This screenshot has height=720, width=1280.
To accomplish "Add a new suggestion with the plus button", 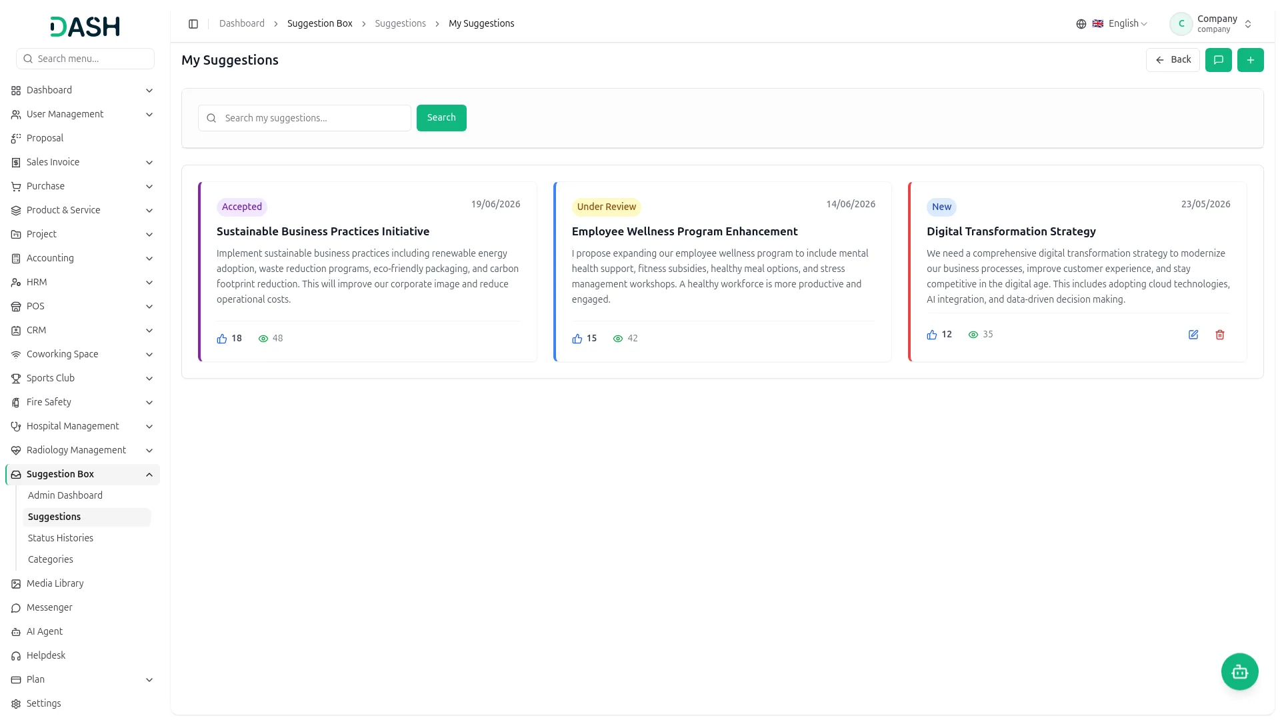I will 1250,60.
